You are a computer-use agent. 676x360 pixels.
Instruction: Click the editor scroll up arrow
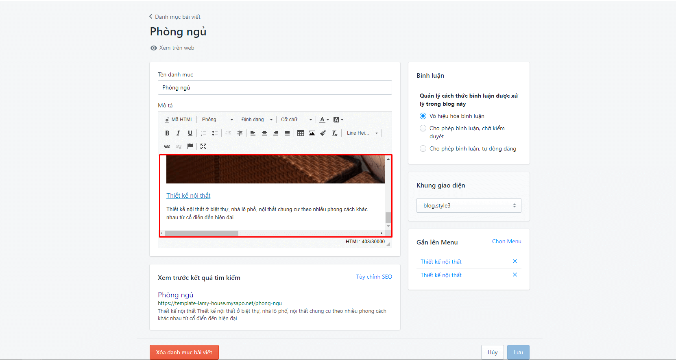tap(388, 159)
